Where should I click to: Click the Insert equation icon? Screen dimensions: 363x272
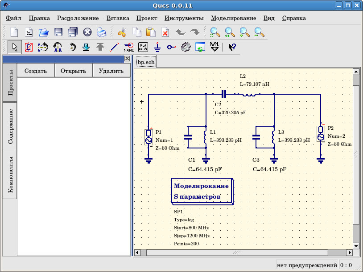[x=143, y=47]
